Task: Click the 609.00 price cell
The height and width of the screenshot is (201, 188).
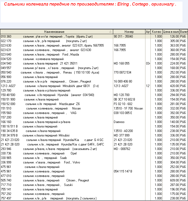Action: (171, 180)
